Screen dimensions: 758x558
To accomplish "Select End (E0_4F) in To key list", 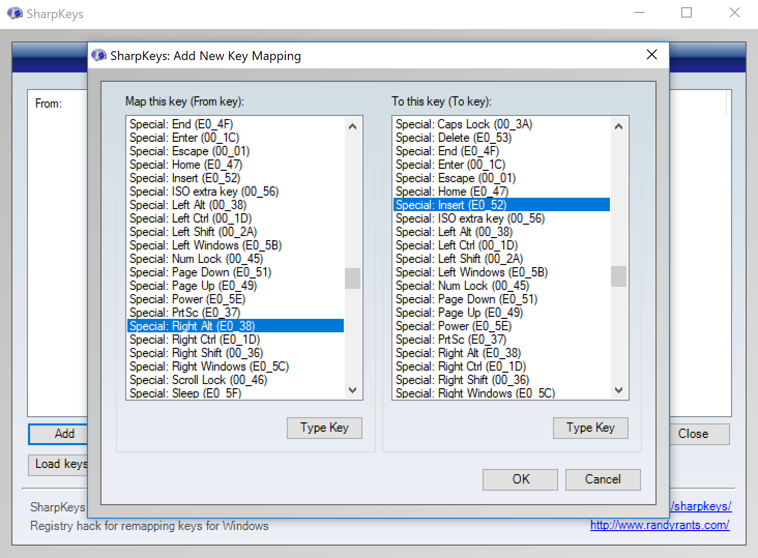I will tap(502, 151).
